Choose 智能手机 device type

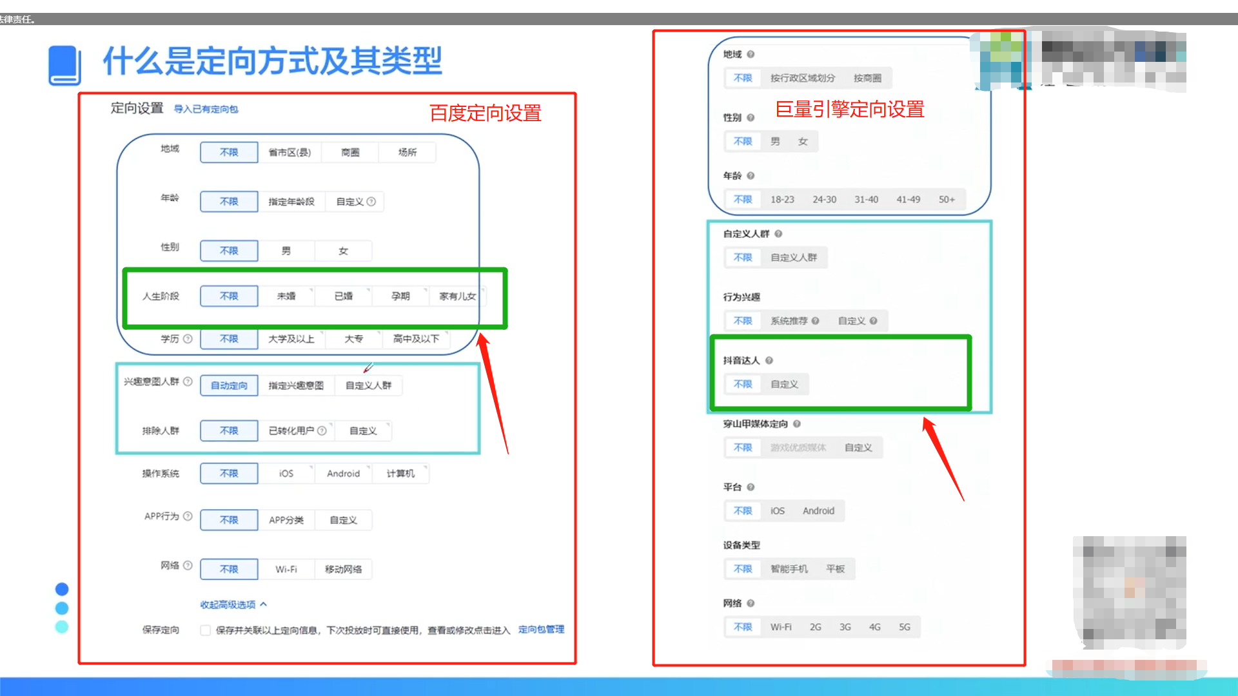pyautogui.click(x=789, y=569)
